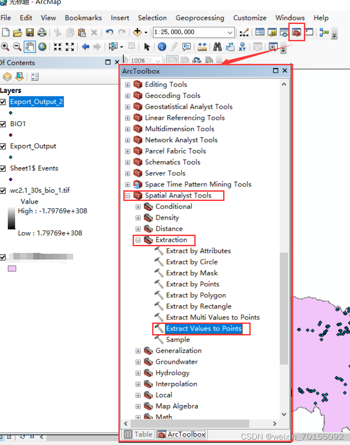Image resolution: width=350 pixels, height=445 pixels.
Task: Click the raster grayscale color ramp
Action: [12, 218]
